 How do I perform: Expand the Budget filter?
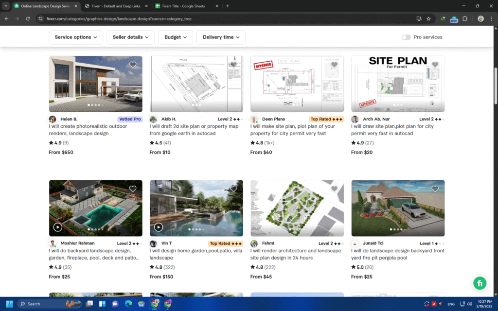pyautogui.click(x=175, y=37)
